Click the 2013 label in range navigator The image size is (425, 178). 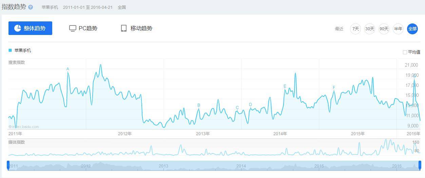(x=163, y=166)
